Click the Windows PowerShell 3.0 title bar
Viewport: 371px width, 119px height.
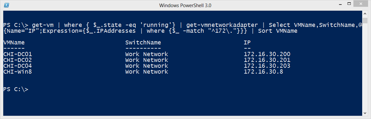point(185,5)
